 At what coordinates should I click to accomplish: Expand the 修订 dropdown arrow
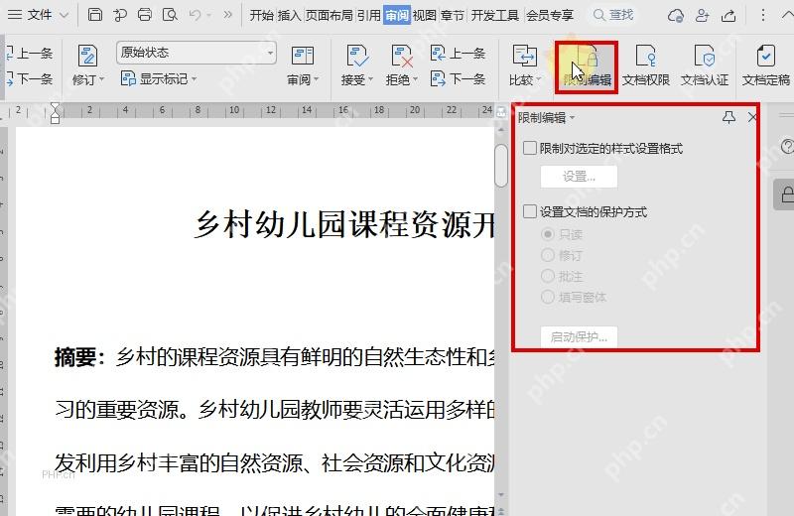tap(102, 79)
